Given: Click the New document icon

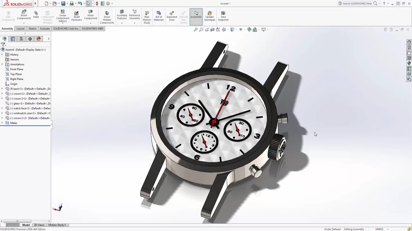Looking at the screenshot, I should [x=46, y=4].
